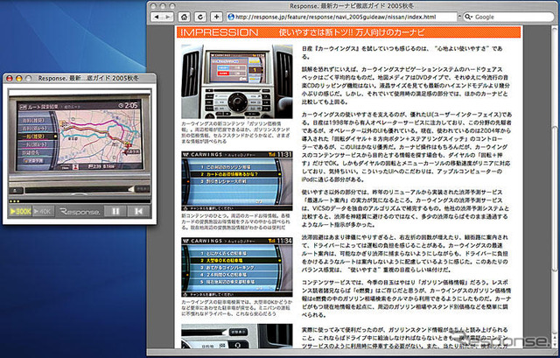The height and width of the screenshot is (358, 560).
Task: Select the 300K stream in the player
Action: point(20,212)
